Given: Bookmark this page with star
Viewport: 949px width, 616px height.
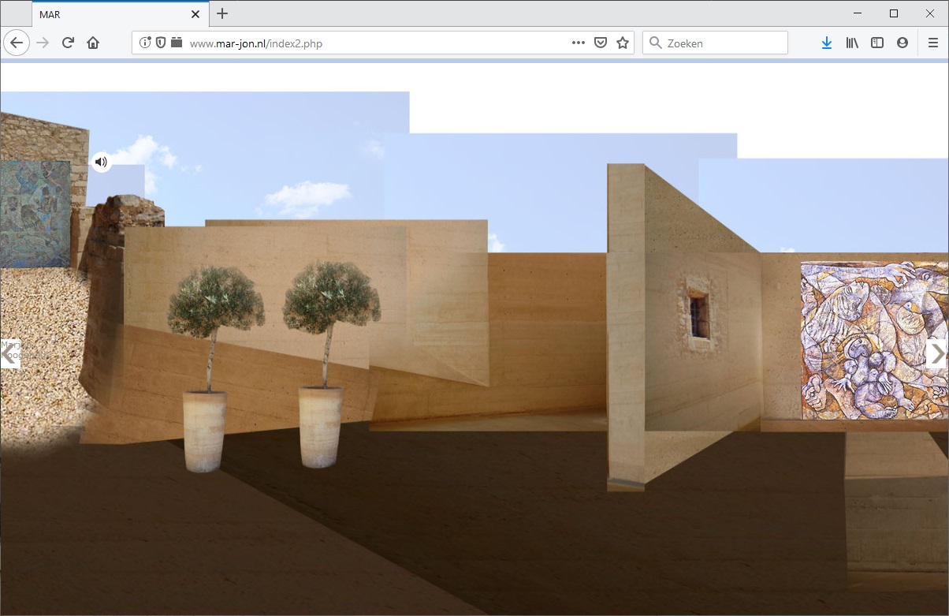Looking at the screenshot, I should [x=623, y=43].
